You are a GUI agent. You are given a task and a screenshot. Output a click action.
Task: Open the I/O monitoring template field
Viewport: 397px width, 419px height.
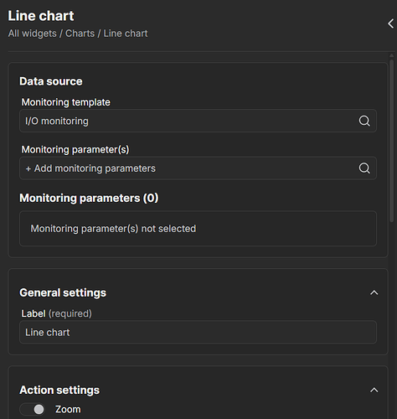click(x=198, y=121)
